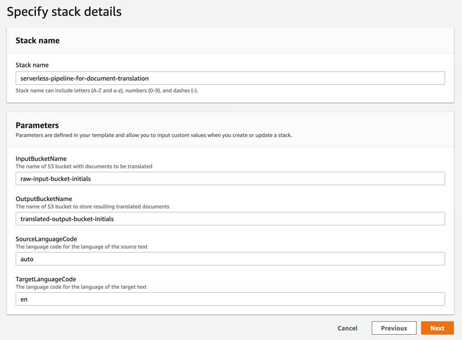
Task: Click the bold 'Stack name' section header
Action: (x=38, y=40)
